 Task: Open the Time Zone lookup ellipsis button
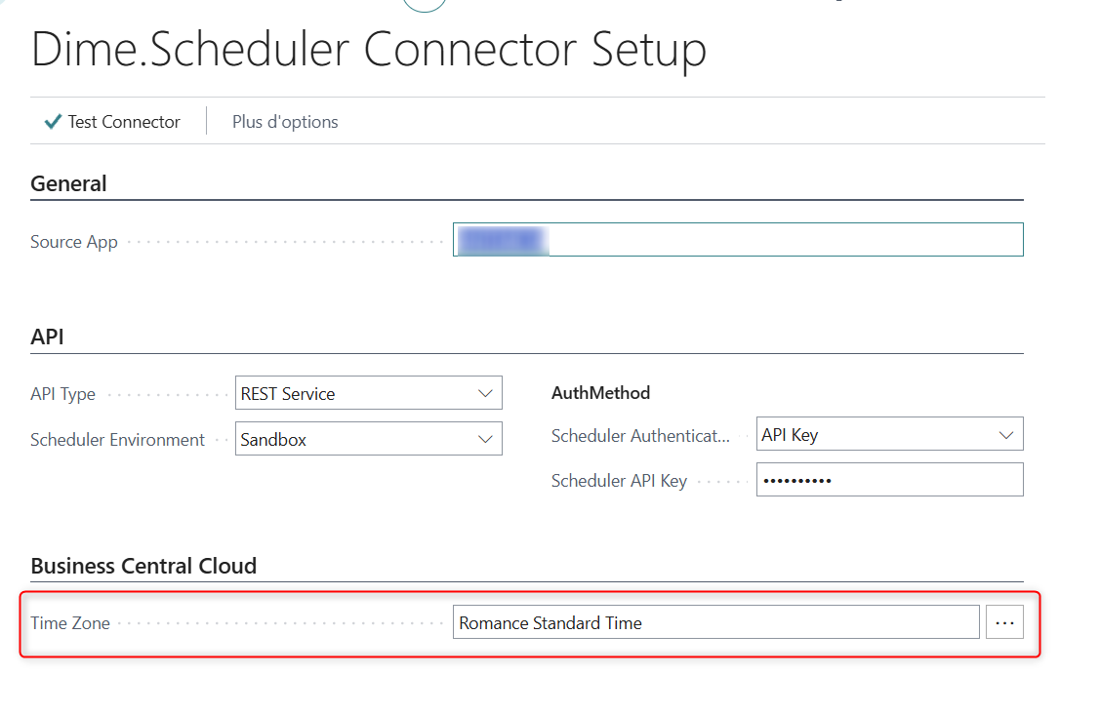1004,622
